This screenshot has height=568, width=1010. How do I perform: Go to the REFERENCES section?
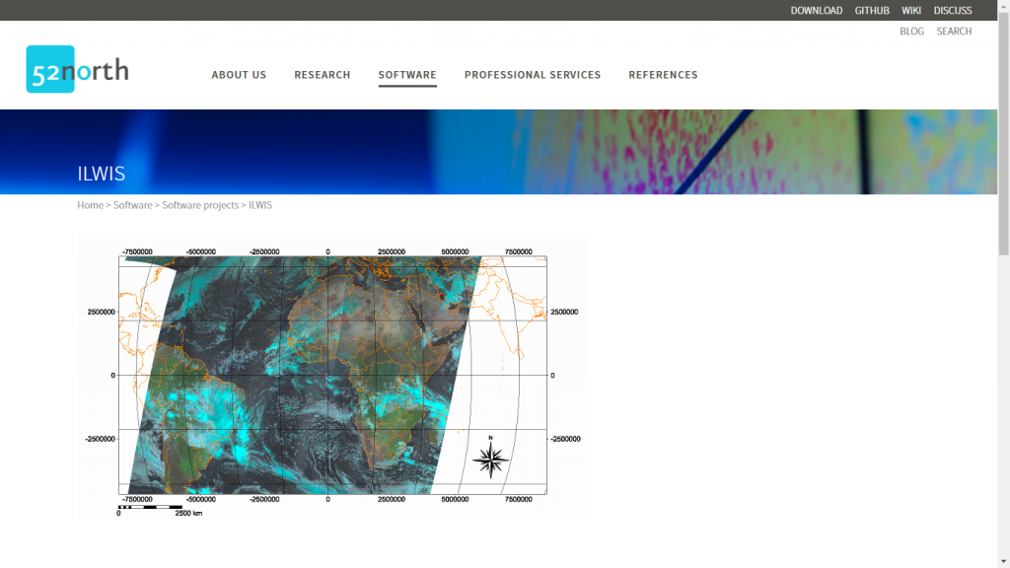pos(664,75)
